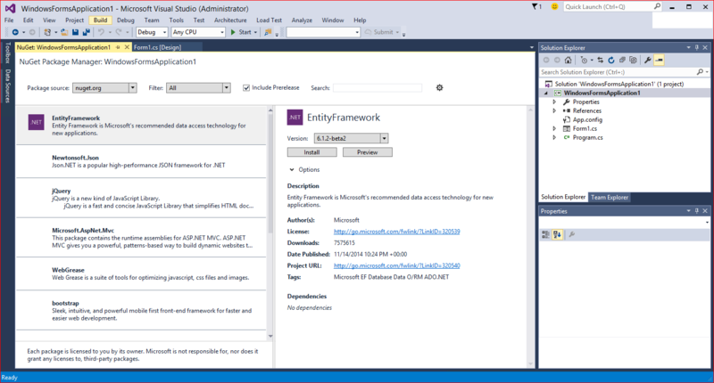Switch to Team Explorer tab
This screenshot has width=714, height=383.
pyautogui.click(x=610, y=197)
